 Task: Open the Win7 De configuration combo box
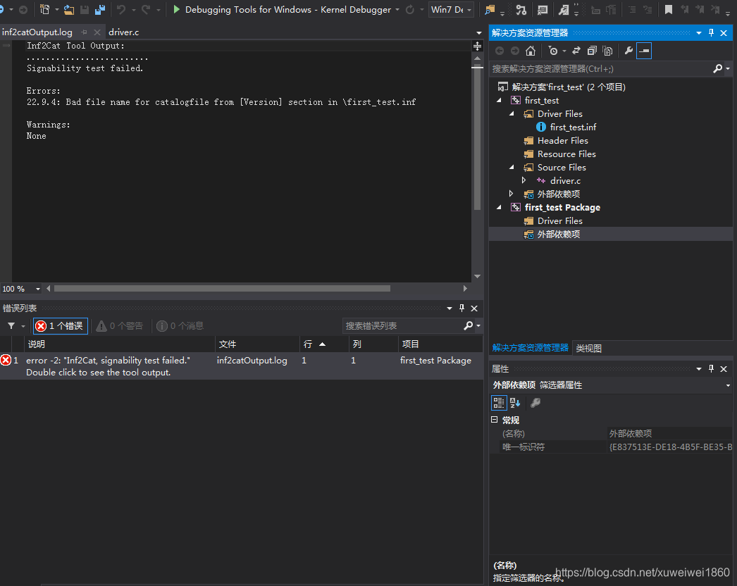click(x=451, y=9)
